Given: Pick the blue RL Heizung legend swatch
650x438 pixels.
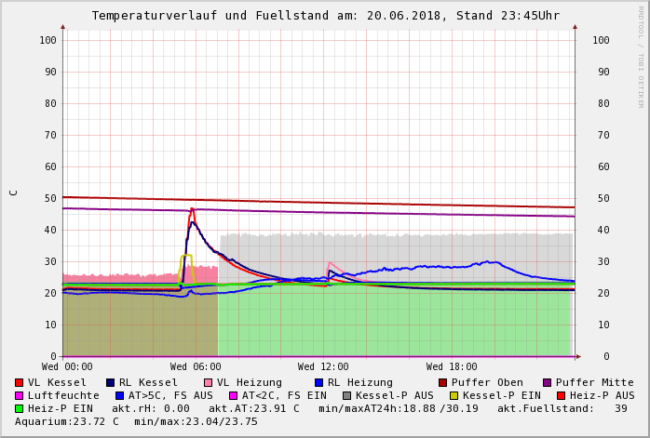Looking at the screenshot, I should click(318, 382).
